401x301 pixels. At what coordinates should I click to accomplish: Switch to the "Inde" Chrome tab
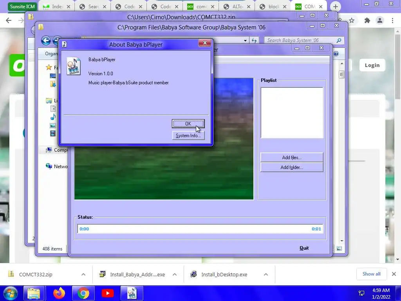(x=57, y=7)
